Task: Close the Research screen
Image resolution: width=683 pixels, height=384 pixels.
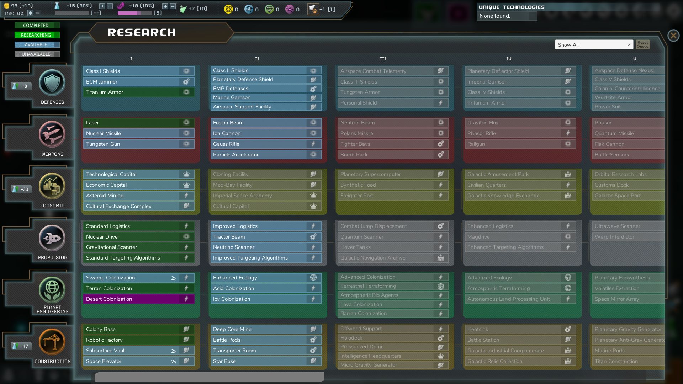Action: click(x=673, y=36)
